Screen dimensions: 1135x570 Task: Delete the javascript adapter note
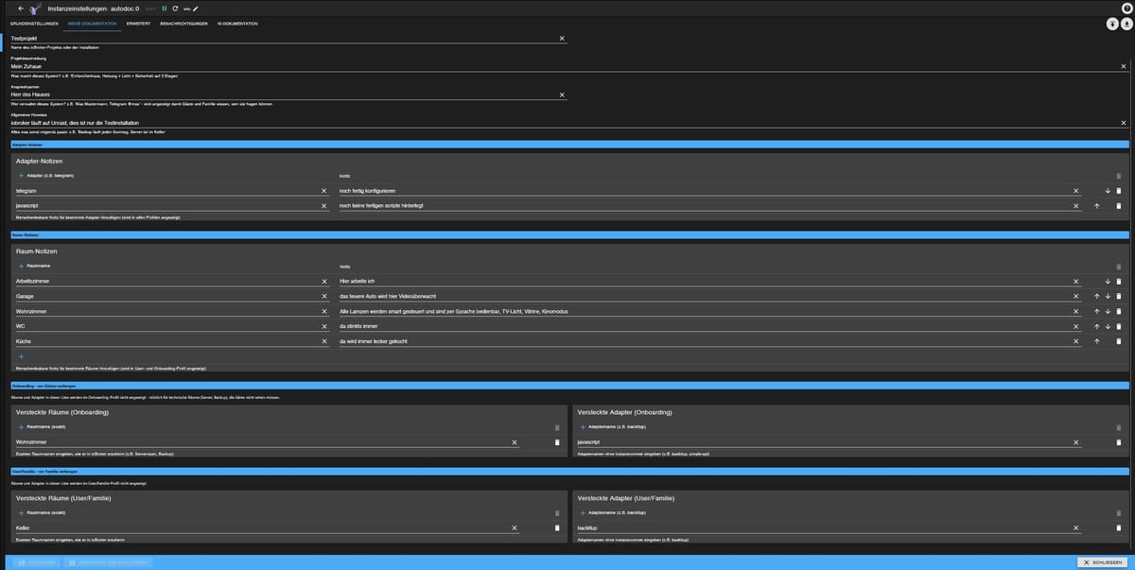coord(1118,205)
